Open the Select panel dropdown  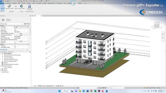[2, 11]
